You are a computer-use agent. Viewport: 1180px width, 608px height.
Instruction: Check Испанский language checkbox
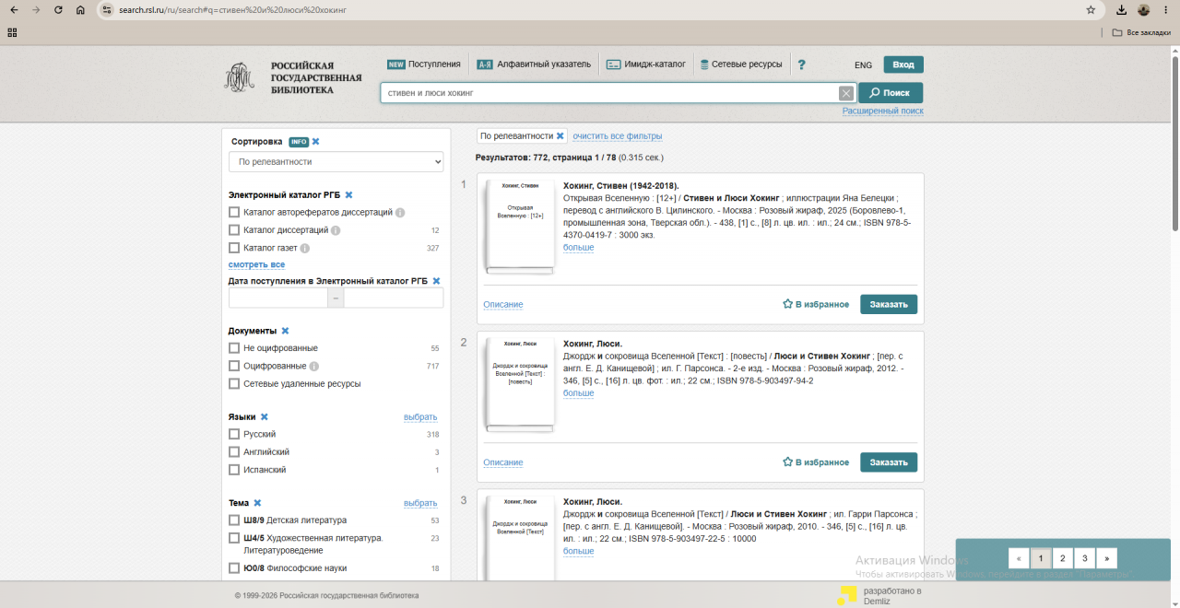(234, 470)
